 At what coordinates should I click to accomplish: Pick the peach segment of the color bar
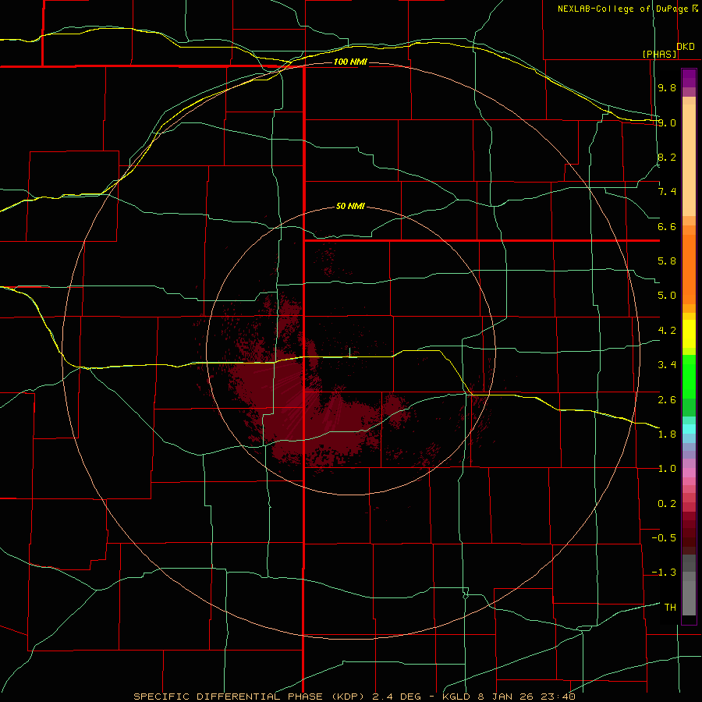pos(689,160)
